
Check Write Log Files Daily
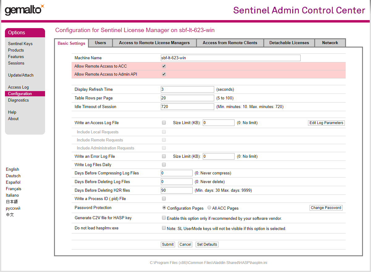pos(164,165)
